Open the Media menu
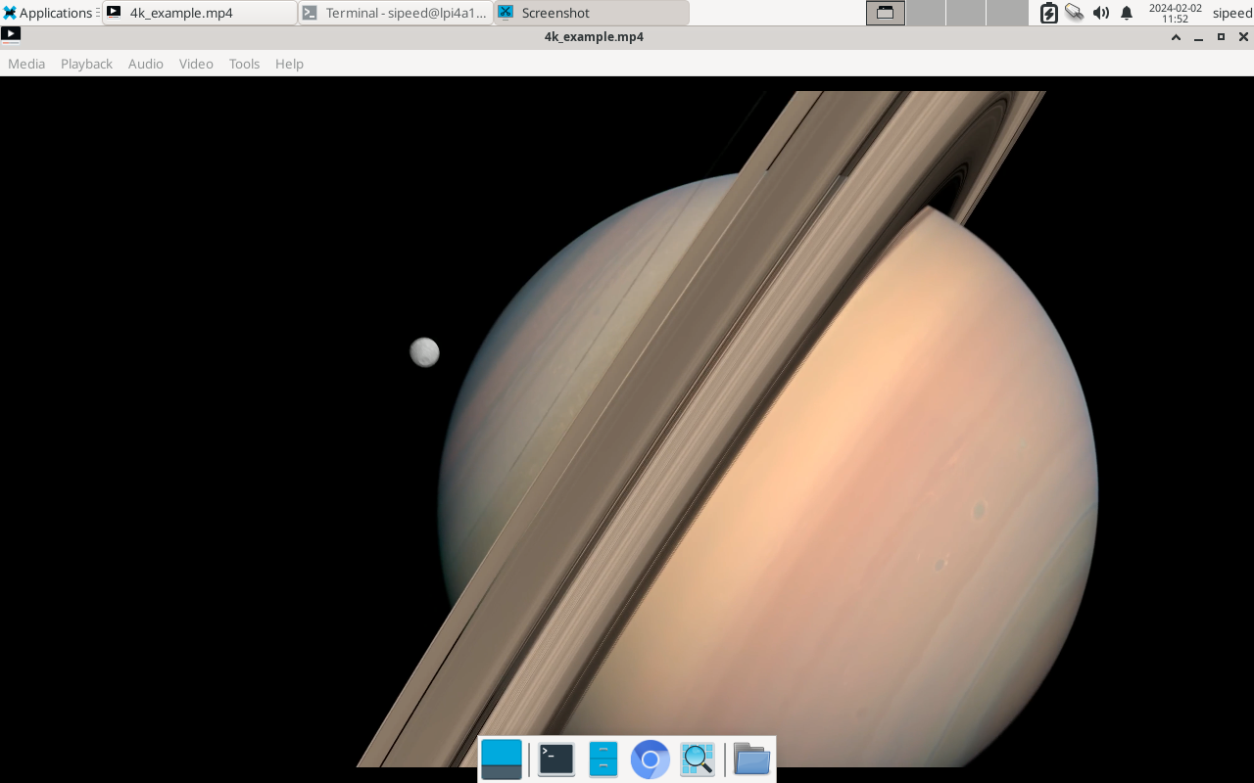1254x783 pixels. point(26,64)
